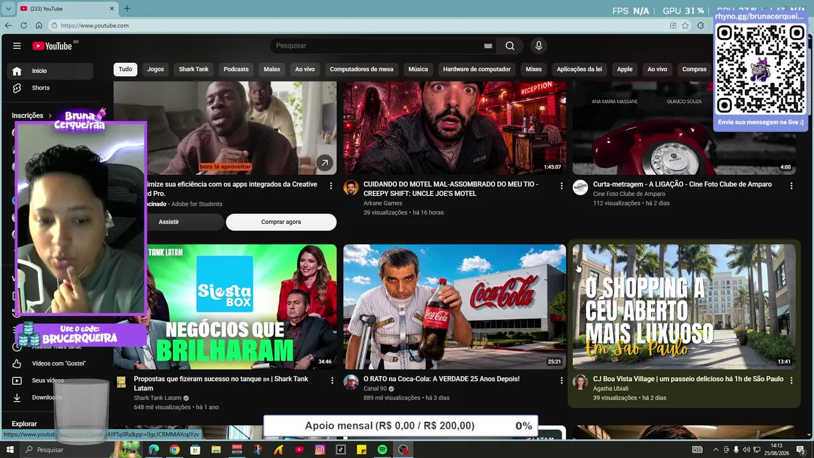
Task: Open the system volume control
Action: (747, 450)
